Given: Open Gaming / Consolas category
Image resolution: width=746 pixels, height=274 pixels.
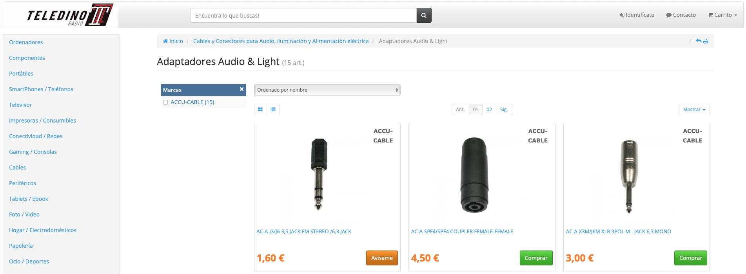Looking at the screenshot, I should pos(33,152).
